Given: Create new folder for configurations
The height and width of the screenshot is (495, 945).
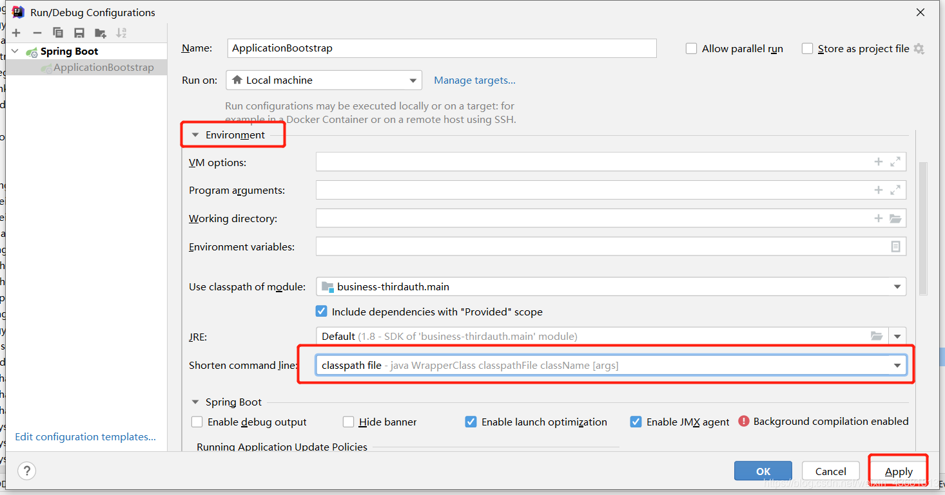Looking at the screenshot, I should 101,33.
